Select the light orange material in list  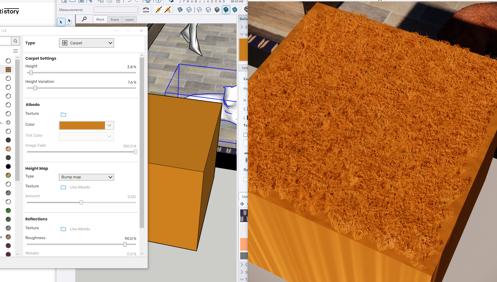[8, 149]
